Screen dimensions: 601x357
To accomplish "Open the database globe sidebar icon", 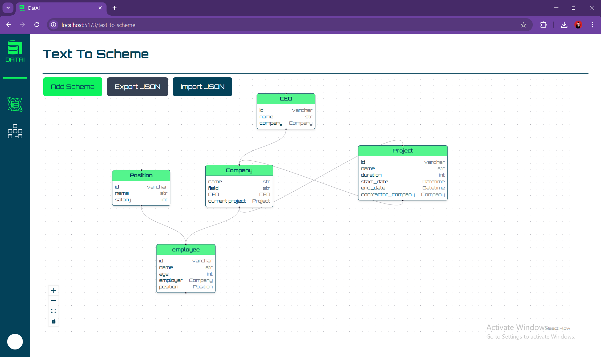I will tap(15, 104).
